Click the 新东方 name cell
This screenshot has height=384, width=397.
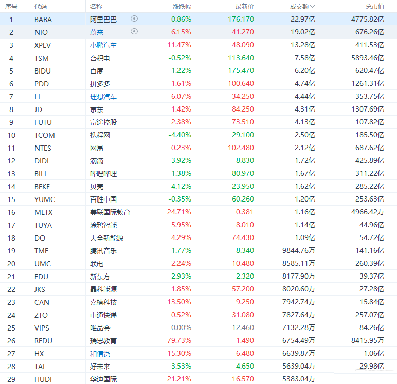(x=100, y=277)
